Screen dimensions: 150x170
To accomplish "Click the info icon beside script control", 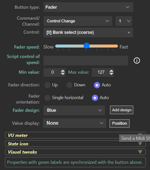I will coord(137,60).
